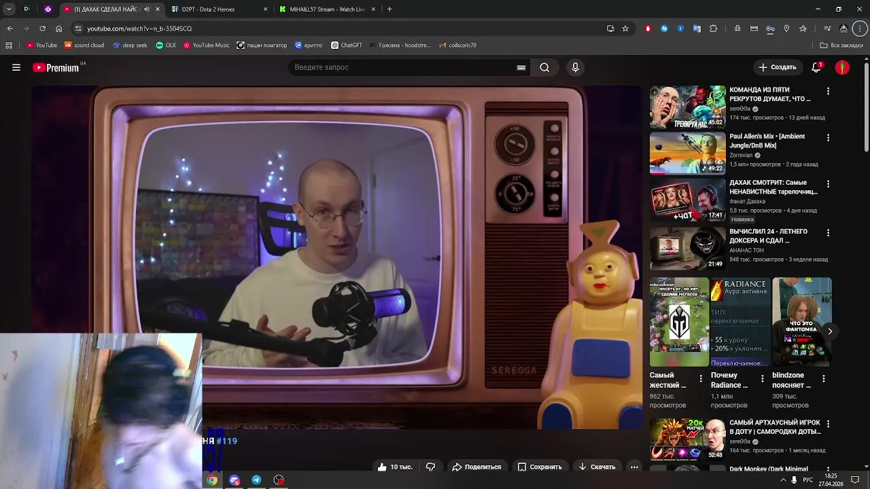Mute the playing YouTube tab speaker icon
This screenshot has width=870, height=489.
[147, 10]
